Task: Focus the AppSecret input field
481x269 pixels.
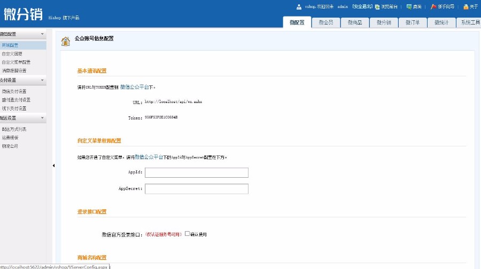Action: point(197,189)
